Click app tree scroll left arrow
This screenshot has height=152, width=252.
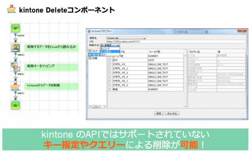click(x=90, y=106)
